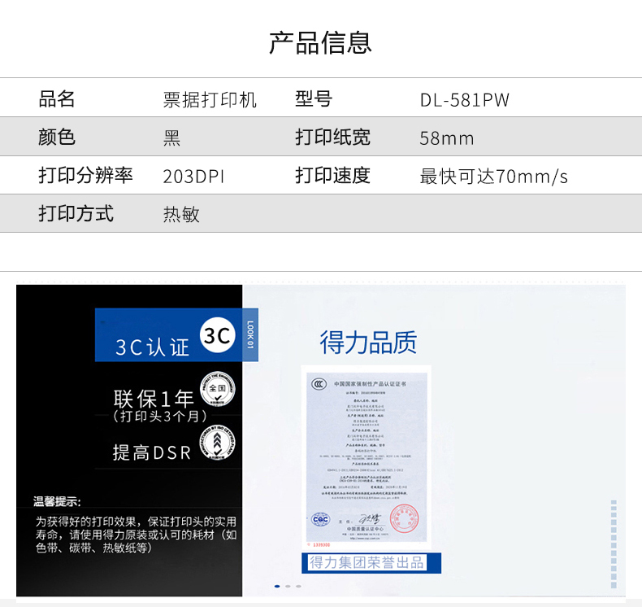Click the 品名 label
Viewport: 642px width, 607px height.
[57, 98]
